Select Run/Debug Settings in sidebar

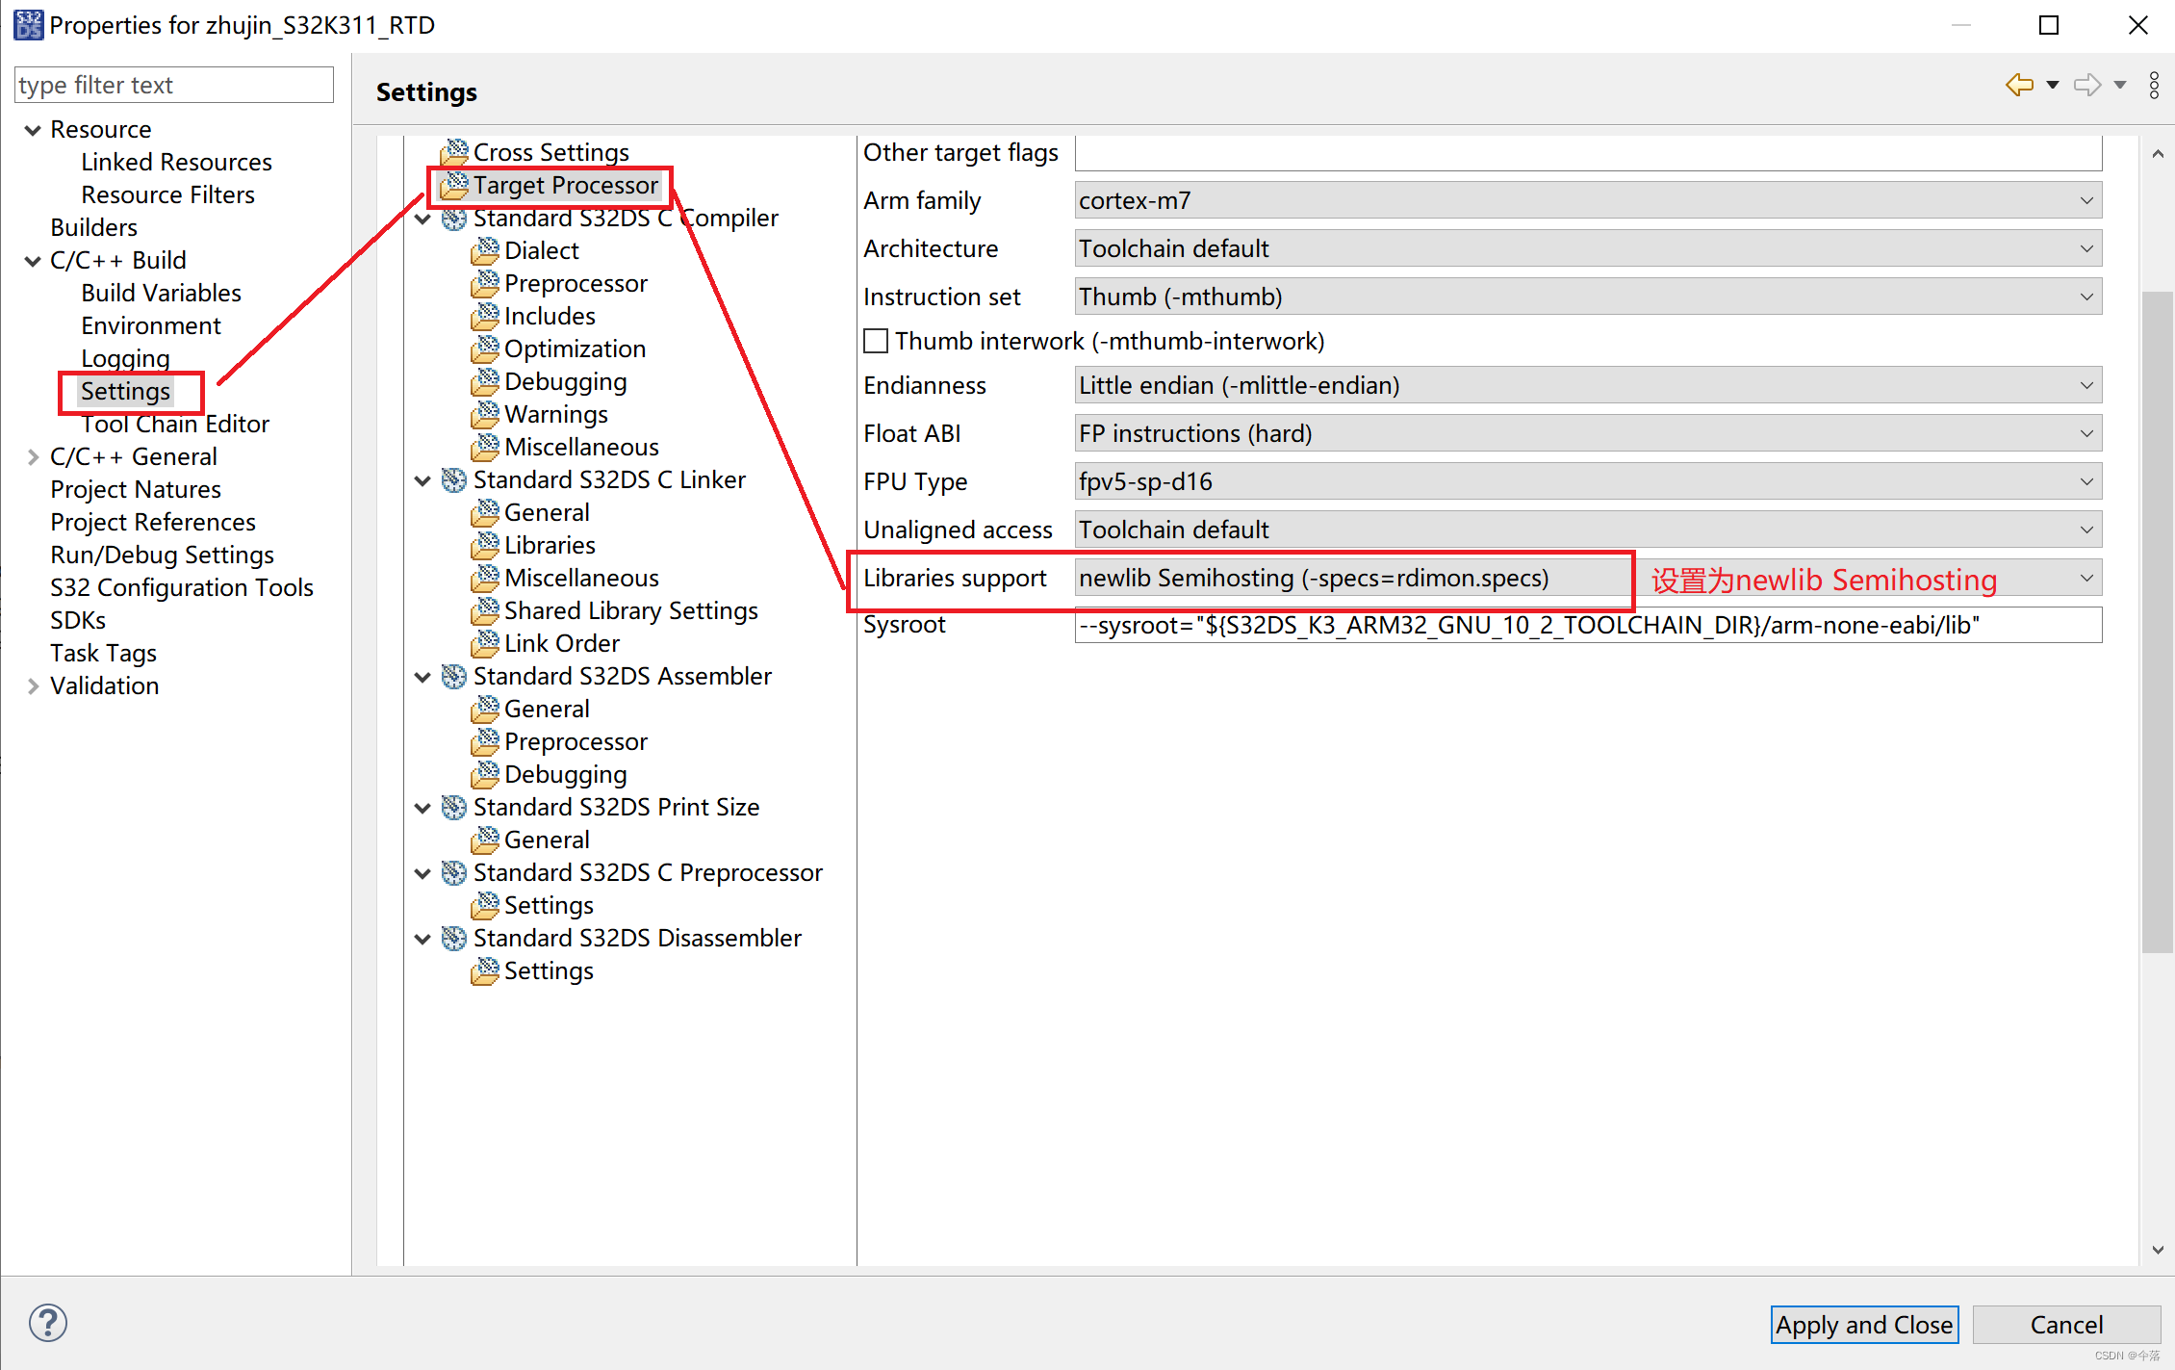point(162,556)
